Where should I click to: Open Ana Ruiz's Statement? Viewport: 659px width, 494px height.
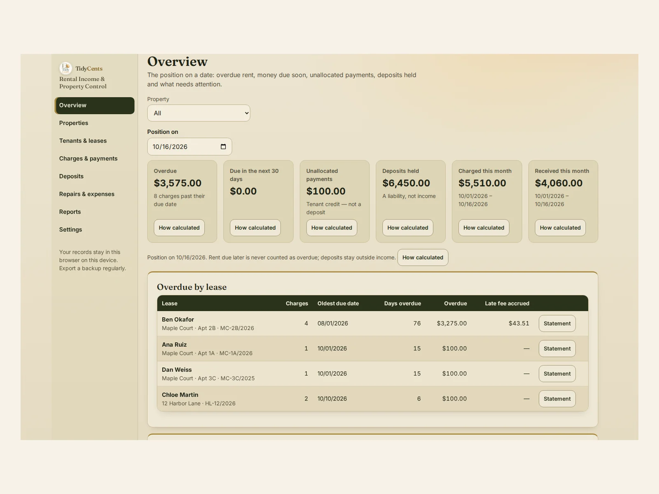click(x=557, y=349)
